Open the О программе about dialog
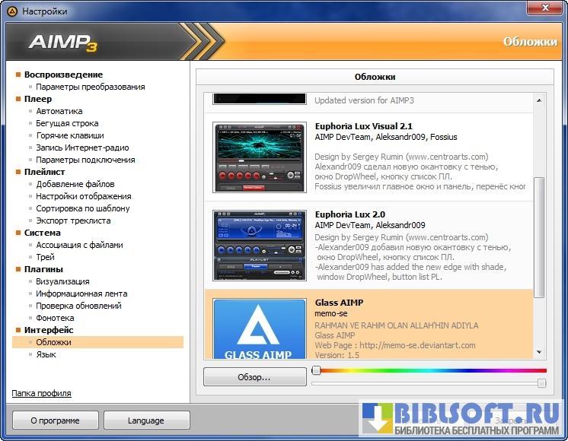 pyautogui.click(x=56, y=420)
